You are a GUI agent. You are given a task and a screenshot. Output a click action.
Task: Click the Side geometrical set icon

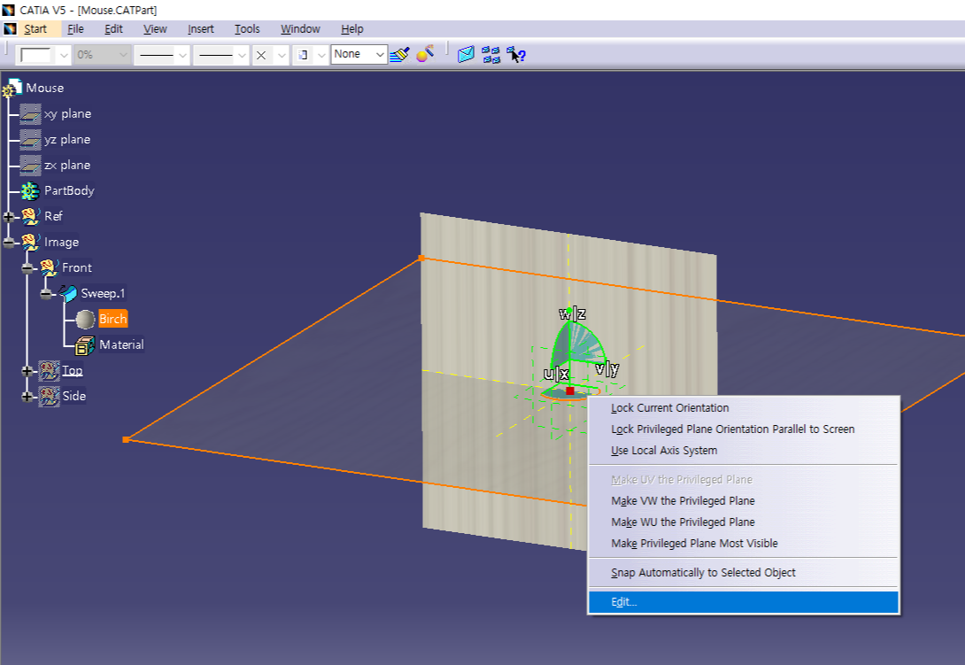(50, 396)
